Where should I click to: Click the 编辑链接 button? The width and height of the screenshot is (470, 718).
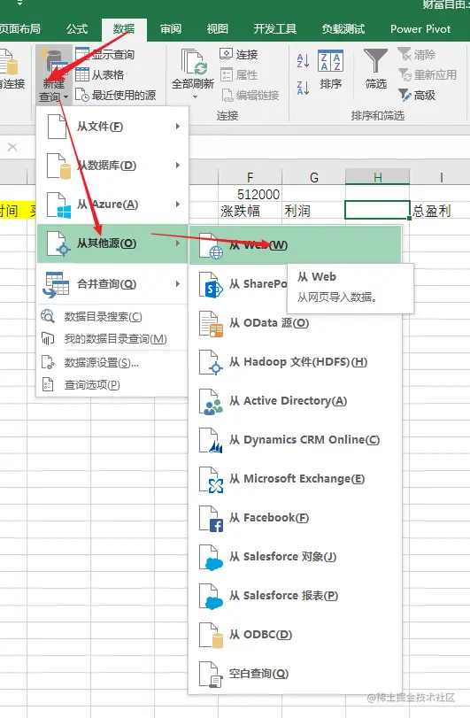[x=250, y=95]
